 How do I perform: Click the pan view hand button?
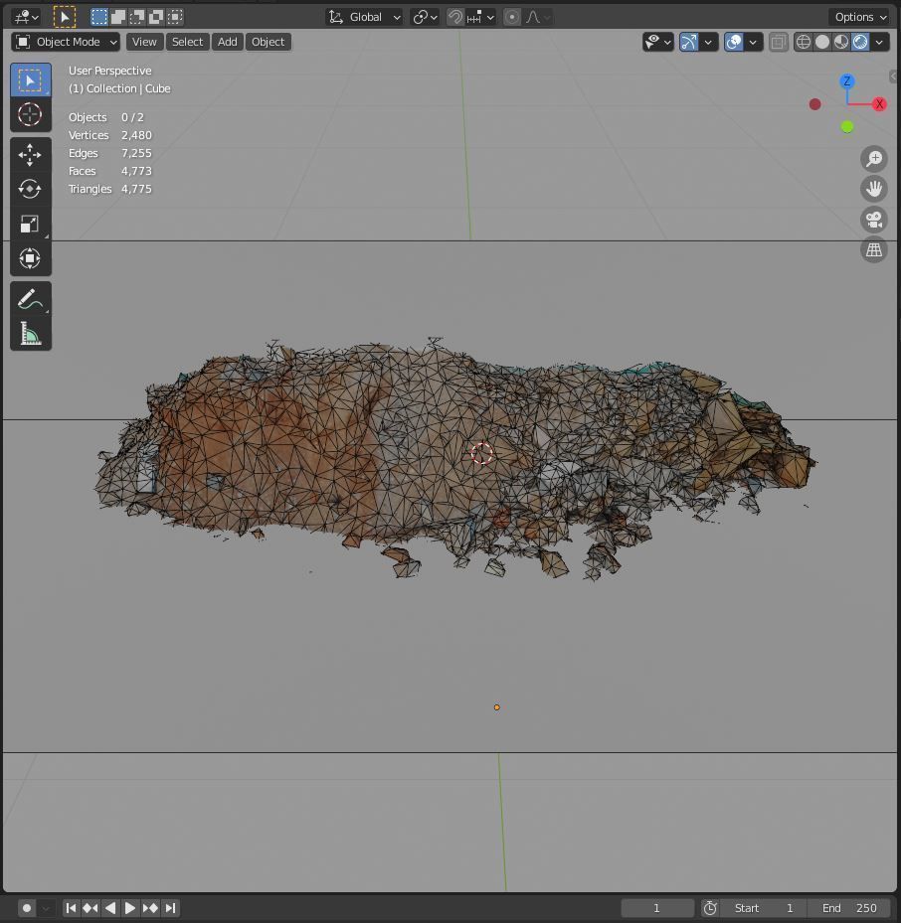(874, 189)
